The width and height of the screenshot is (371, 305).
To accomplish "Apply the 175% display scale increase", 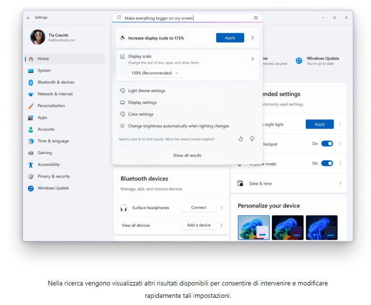I will pyautogui.click(x=230, y=38).
